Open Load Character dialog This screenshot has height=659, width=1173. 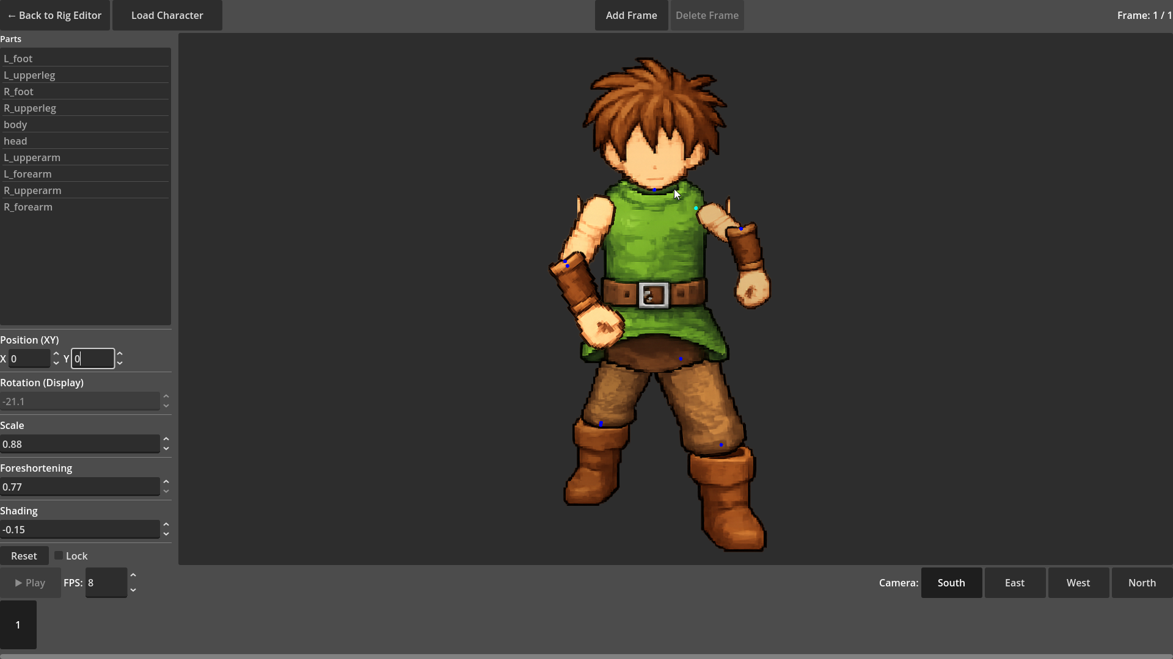[167, 15]
